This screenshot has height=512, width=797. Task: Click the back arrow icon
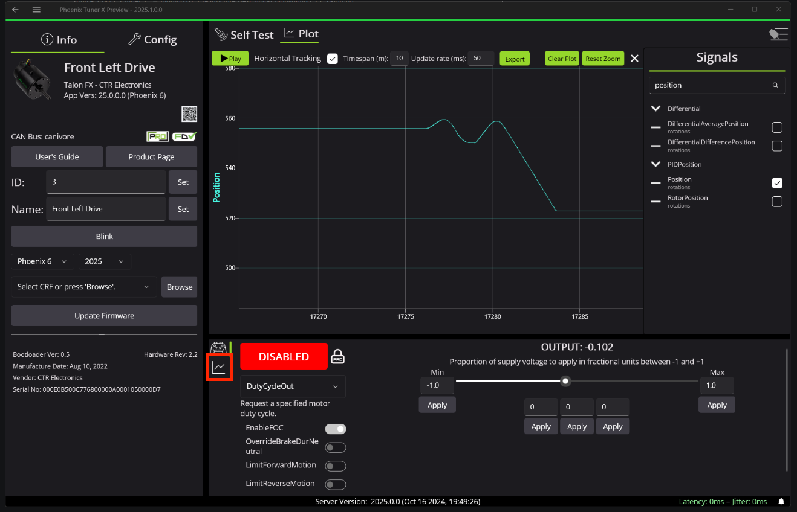click(15, 10)
